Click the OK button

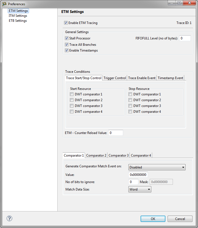153,219
